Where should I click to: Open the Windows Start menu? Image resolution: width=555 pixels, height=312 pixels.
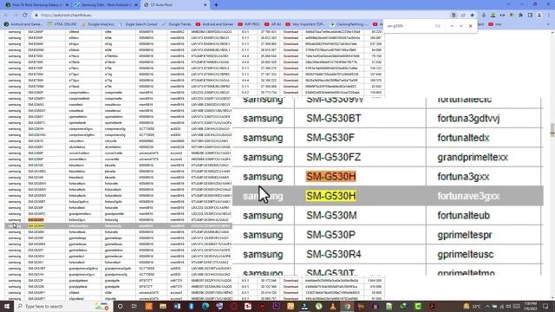click(x=7, y=306)
